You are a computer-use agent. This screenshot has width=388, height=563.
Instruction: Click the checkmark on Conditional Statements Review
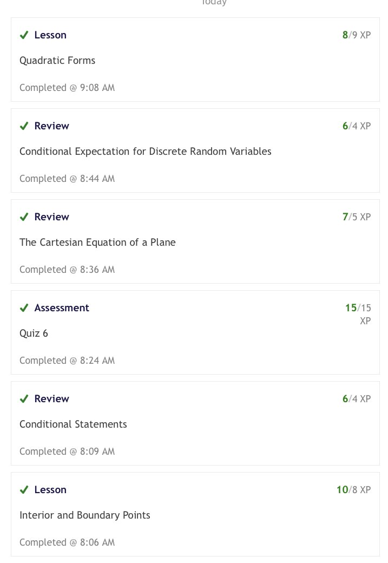coord(24,398)
